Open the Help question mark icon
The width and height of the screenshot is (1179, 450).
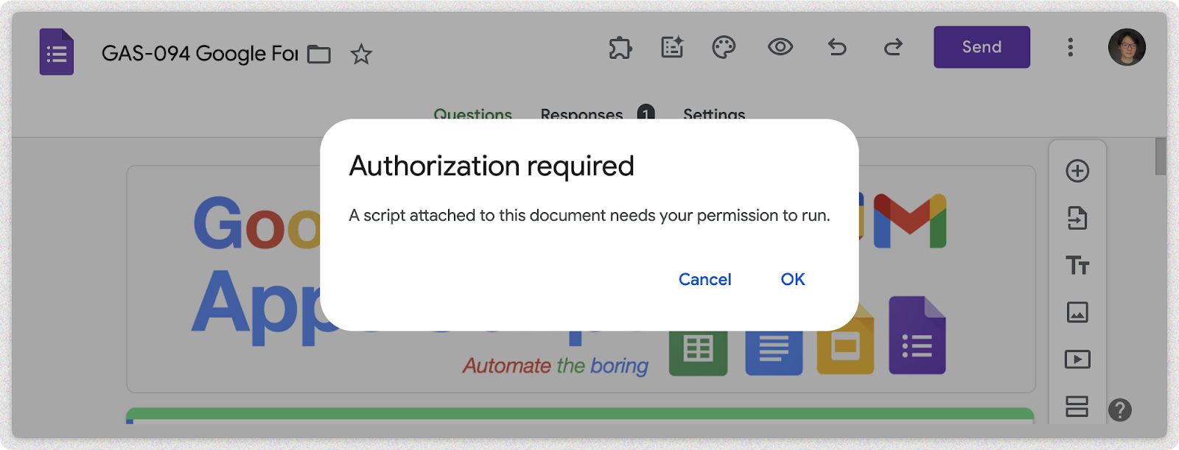tap(1120, 409)
